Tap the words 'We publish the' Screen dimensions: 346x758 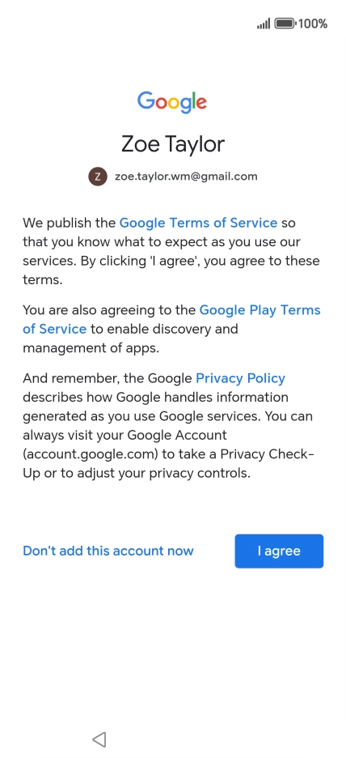point(70,223)
